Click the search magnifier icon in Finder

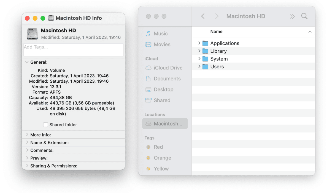(304, 16)
